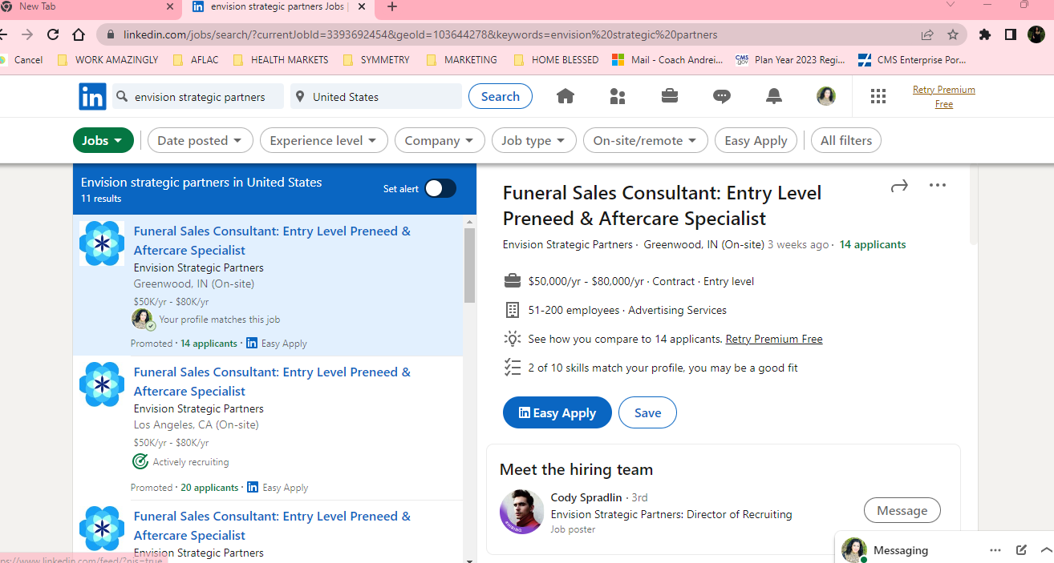Open the Greenwood, IN job title link
The image size is (1054, 563).
click(272, 240)
